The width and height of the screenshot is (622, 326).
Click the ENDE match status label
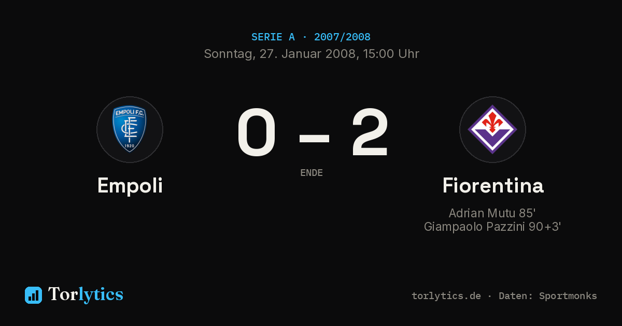tap(312, 173)
